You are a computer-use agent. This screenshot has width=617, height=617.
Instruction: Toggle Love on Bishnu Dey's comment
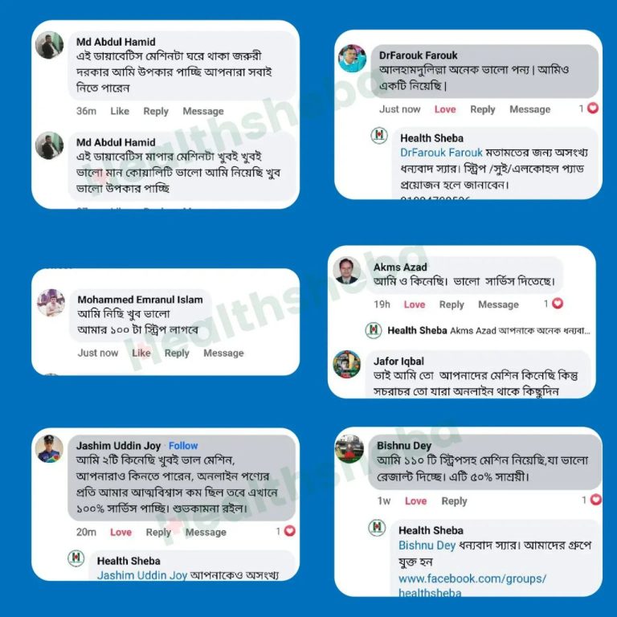coord(415,501)
